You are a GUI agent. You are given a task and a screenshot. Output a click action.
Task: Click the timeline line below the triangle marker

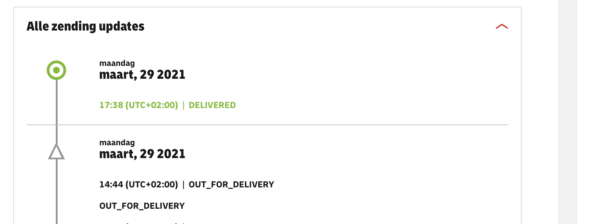(57, 192)
